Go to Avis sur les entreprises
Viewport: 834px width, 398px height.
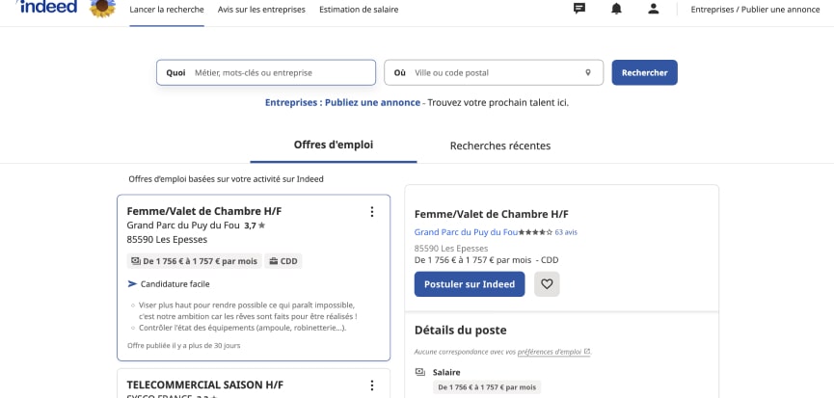(x=261, y=10)
